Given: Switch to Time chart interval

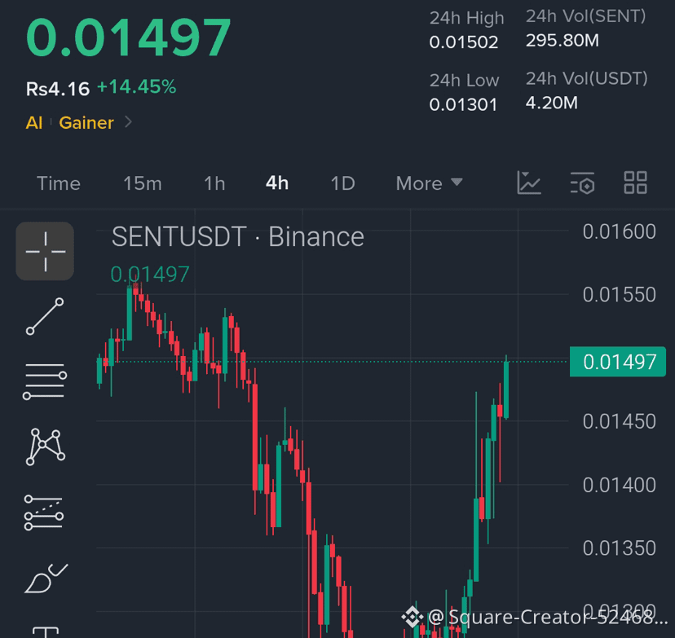Looking at the screenshot, I should (x=59, y=183).
